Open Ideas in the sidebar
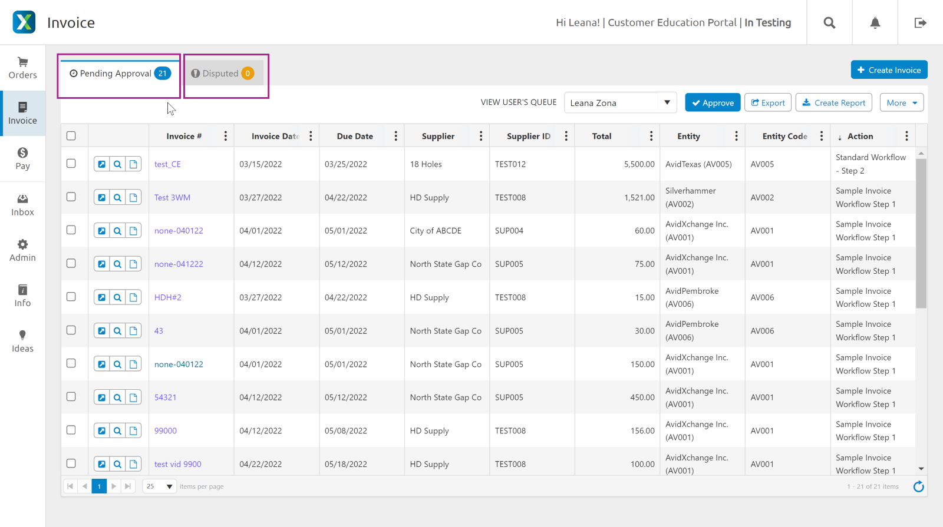The image size is (943, 527). (x=22, y=341)
